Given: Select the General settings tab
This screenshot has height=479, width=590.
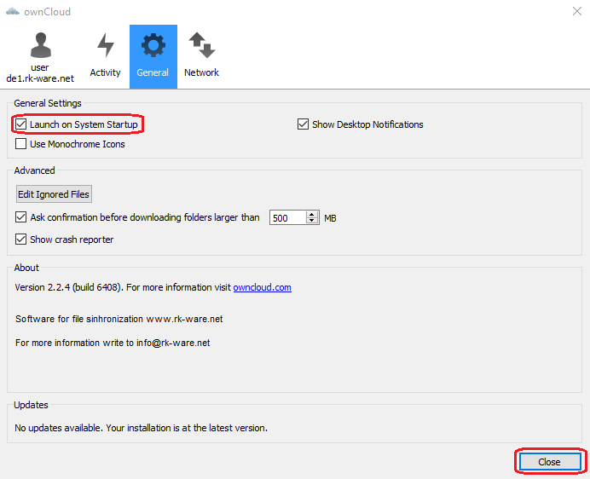Looking at the screenshot, I should coord(153,57).
